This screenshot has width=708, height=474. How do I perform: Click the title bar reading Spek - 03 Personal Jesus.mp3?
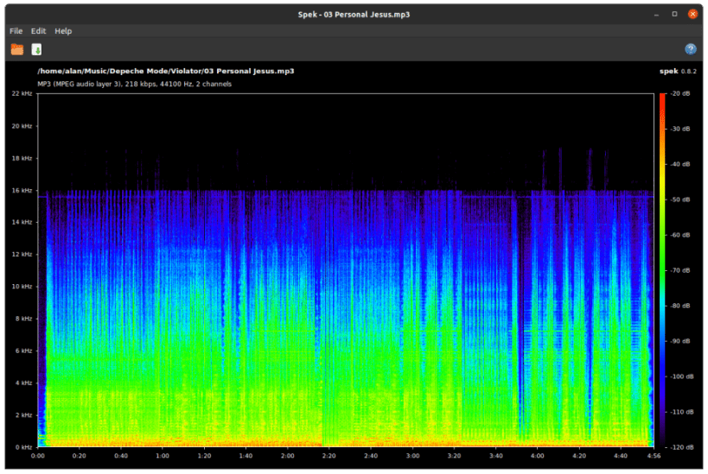tap(354, 14)
